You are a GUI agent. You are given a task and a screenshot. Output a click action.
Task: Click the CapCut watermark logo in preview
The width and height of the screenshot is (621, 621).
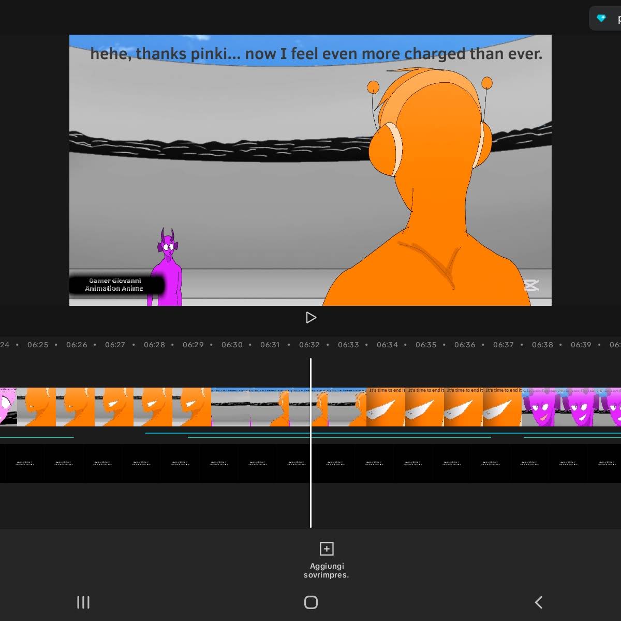[x=531, y=285]
